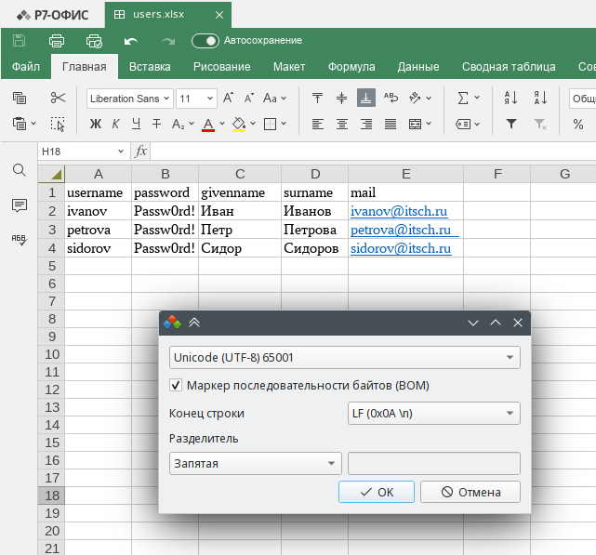Click the Cut scissors icon

click(x=58, y=98)
